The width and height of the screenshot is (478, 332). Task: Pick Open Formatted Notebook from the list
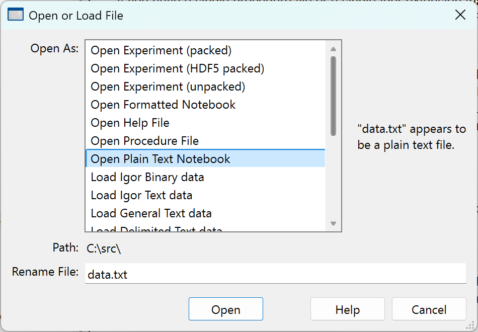click(x=163, y=105)
